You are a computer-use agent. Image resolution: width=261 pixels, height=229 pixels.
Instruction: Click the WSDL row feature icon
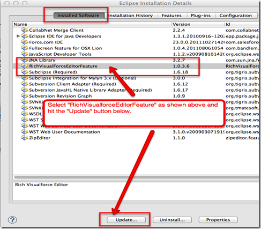[25, 114]
